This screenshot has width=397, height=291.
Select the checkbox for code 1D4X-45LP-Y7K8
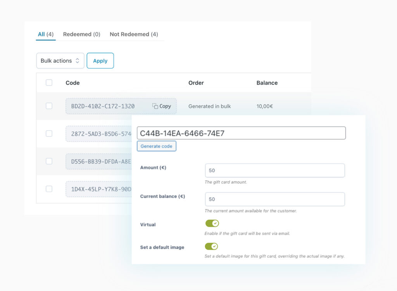click(x=49, y=189)
